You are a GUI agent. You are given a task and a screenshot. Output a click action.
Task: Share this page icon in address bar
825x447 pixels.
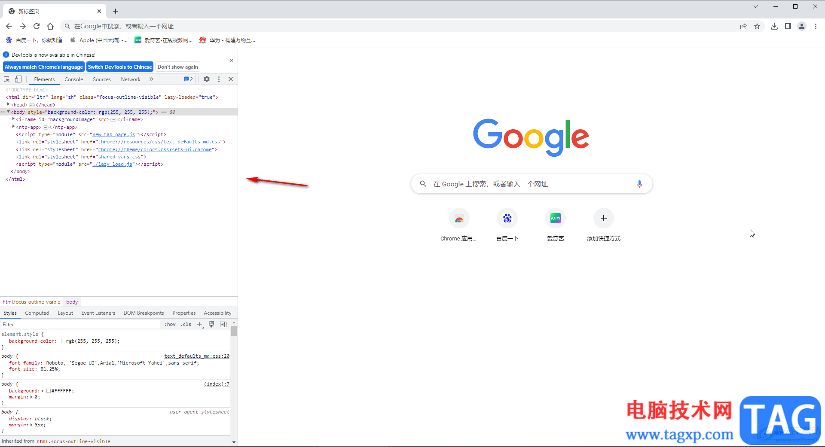[743, 26]
